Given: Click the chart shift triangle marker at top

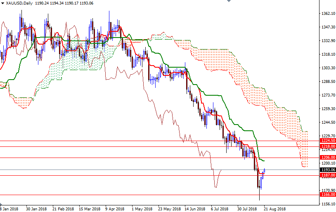Looking at the screenshot, I should pyautogui.click(x=230, y=2).
